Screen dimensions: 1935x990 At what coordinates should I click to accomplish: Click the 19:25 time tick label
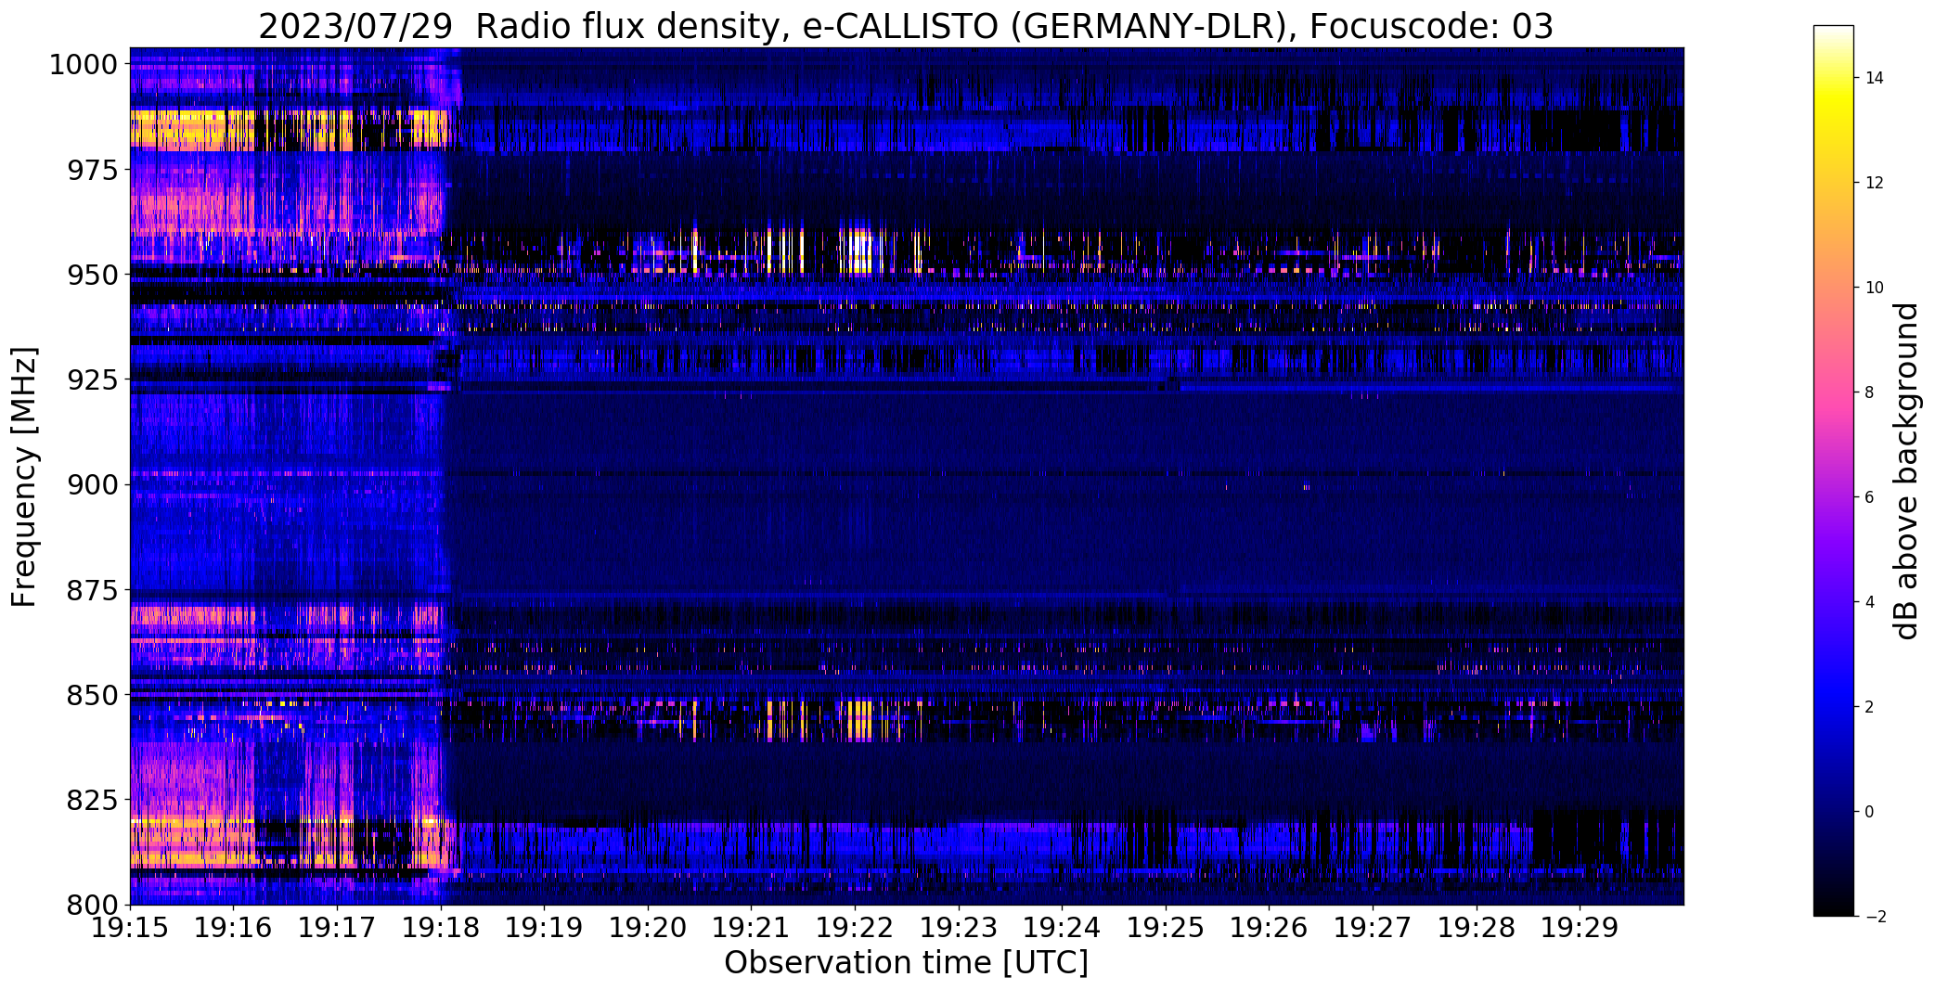1167,927
